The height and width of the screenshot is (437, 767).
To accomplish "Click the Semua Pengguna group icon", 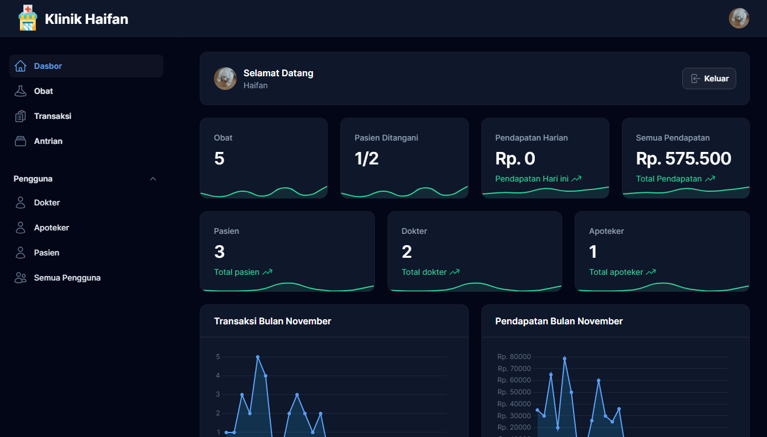I will [x=20, y=278].
